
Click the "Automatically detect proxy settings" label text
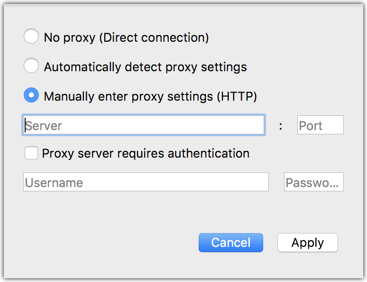[x=145, y=67]
